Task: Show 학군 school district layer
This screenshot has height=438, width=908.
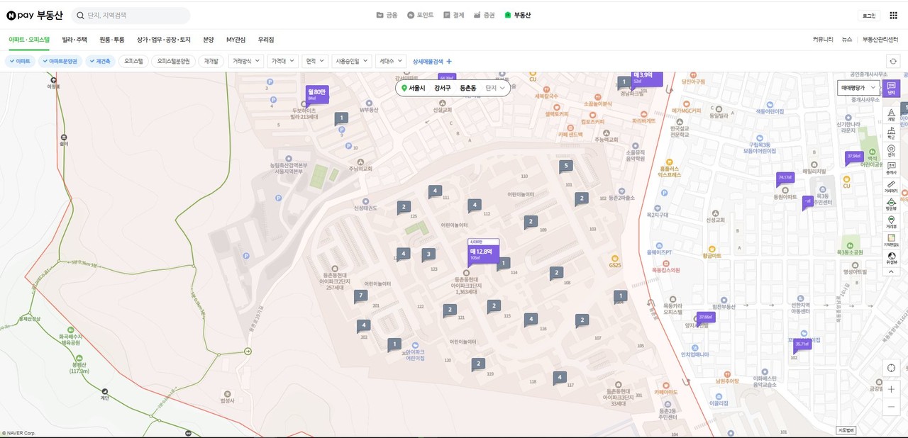Action: [892, 133]
